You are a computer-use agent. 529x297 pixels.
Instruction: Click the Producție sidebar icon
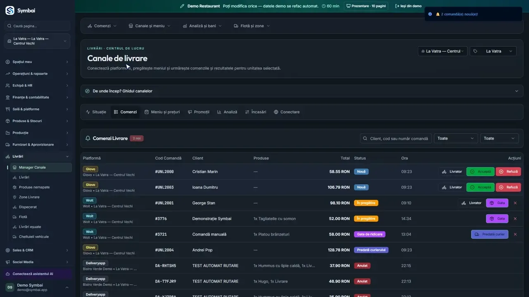(8, 133)
